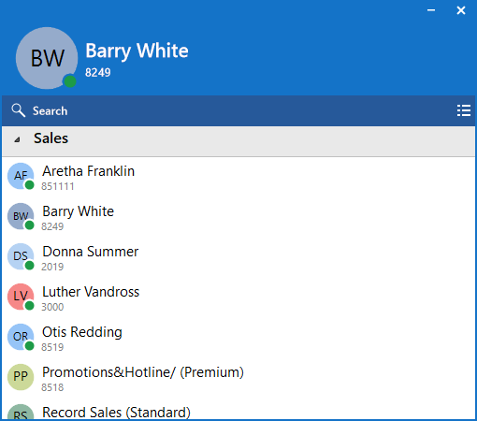Select Promotions&Hotline/ (Premium) contact entry
477x421 pixels.
click(238, 378)
